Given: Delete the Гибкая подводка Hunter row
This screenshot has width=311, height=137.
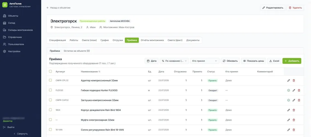Looking at the screenshot, I should (x=299, y=90).
